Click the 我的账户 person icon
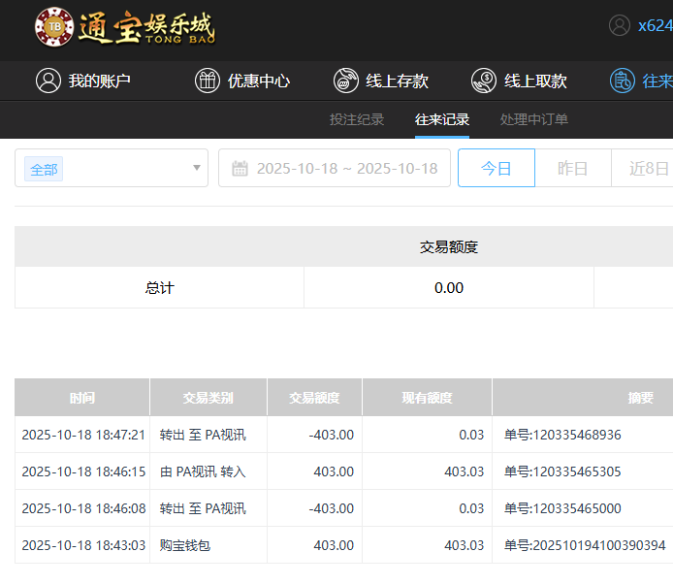 (48, 81)
